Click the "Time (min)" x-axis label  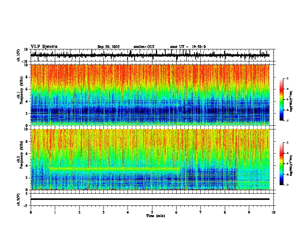(x=156, y=216)
